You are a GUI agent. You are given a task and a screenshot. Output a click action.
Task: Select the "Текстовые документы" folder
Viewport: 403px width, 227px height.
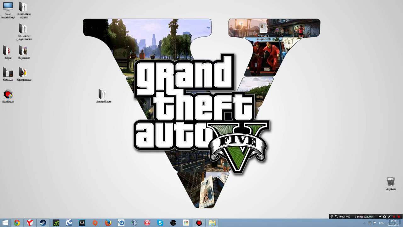coord(24,32)
